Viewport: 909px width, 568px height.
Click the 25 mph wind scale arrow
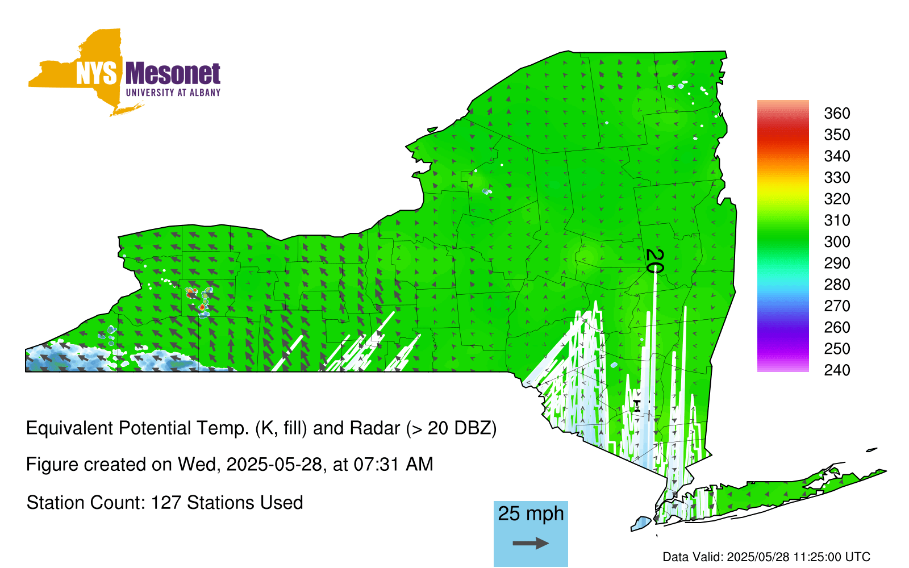531,544
